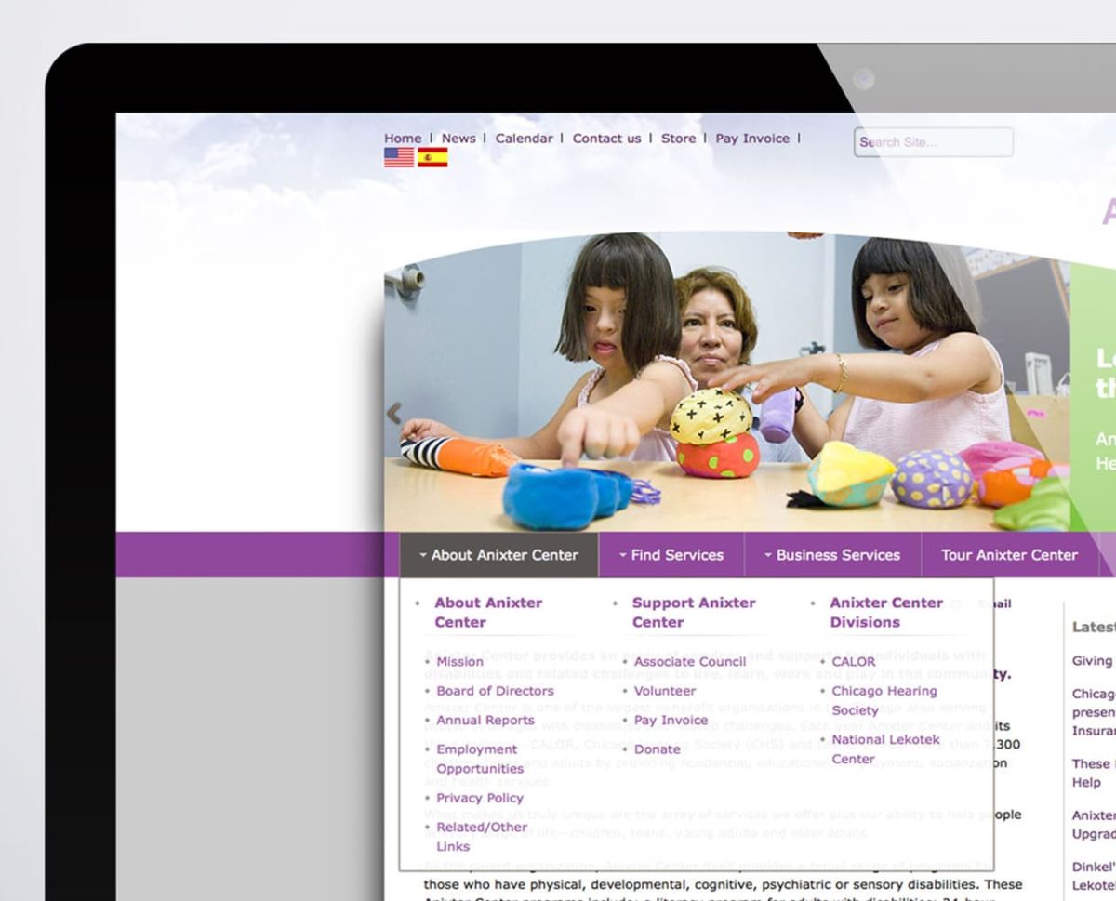This screenshot has width=1116, height=901.
Task: Click inside the Search Site field
Action: (934, 142)
